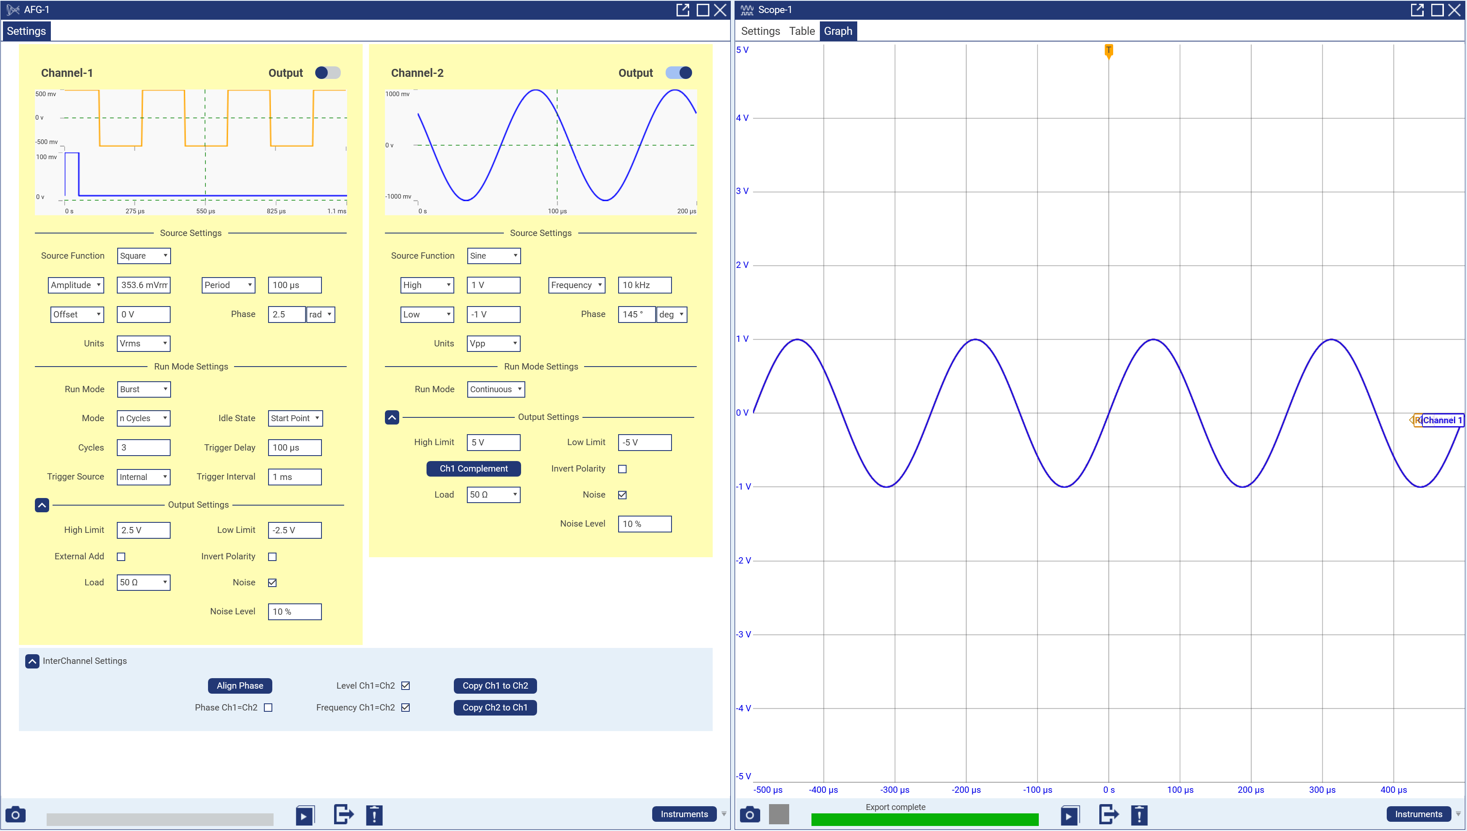Close the AFG-1 panel
This screenshot has height=831, width=1467.
(x=721, y=10)
